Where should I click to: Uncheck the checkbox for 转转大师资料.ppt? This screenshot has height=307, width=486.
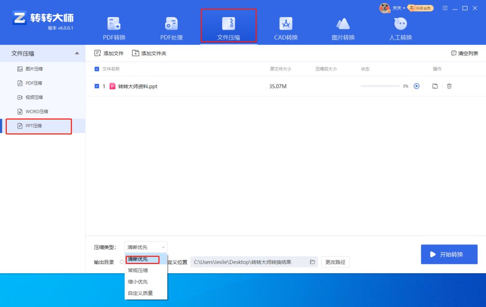tap(96, 86)
